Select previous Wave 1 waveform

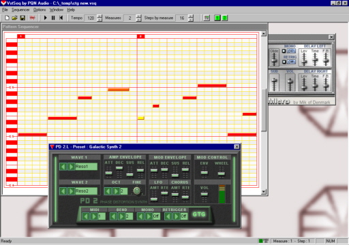coord(63,167)
